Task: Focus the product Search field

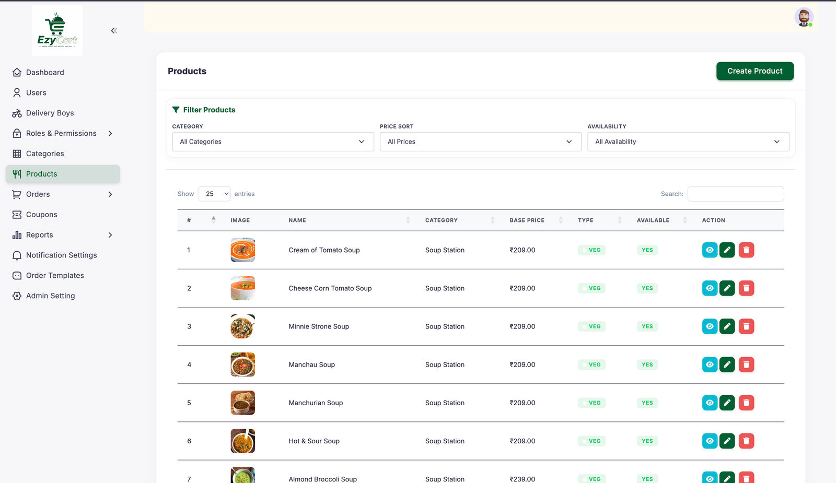Action: click(x=735, y=194)
